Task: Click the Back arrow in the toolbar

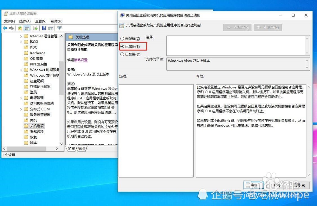Action: pos(5,28)
